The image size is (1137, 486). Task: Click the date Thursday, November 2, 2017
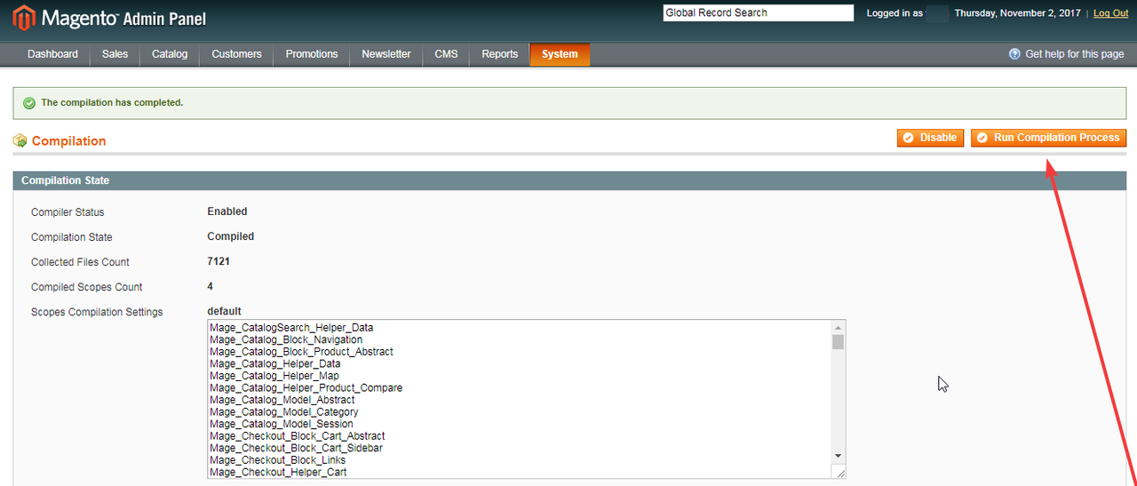point(1018,13)
